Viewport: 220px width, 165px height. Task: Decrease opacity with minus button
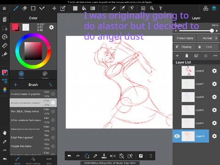click(176, 31)
